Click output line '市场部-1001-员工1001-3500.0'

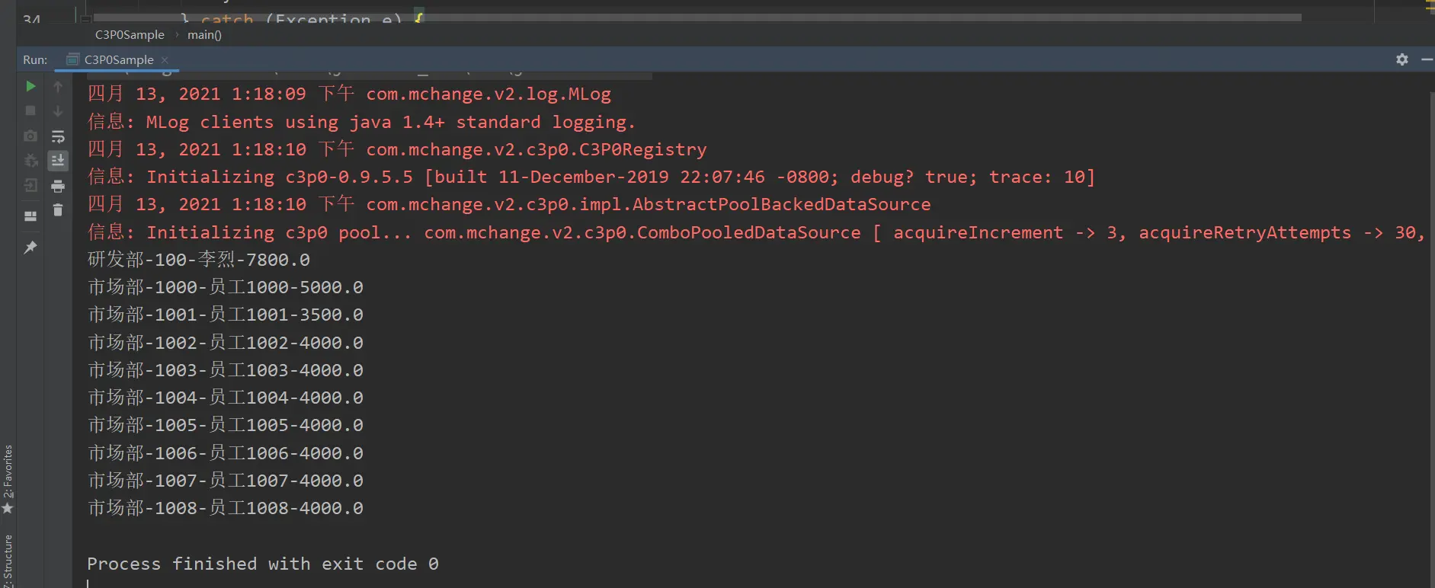(x=226, y=315)
